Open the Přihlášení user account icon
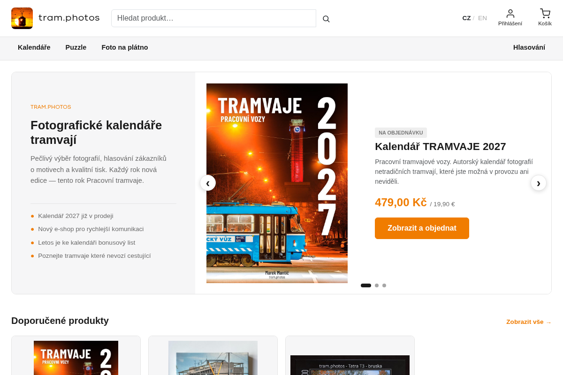Viewport: 563px width, 375px height. [x=510, y=18]
